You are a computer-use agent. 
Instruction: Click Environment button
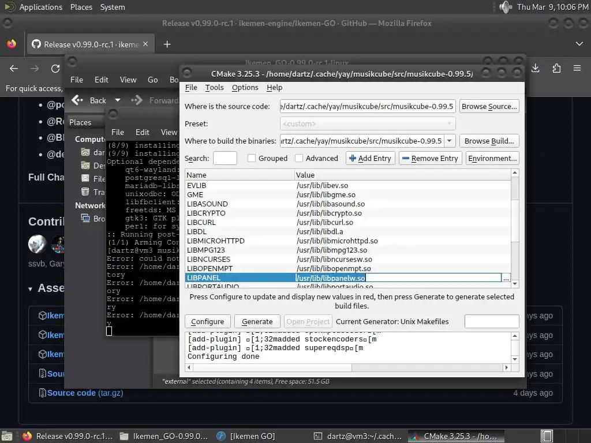492,158
